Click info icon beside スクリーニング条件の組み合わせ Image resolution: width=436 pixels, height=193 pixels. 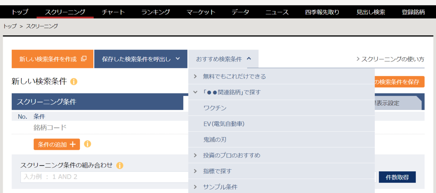pyautogui.click(x=120, y=165)
